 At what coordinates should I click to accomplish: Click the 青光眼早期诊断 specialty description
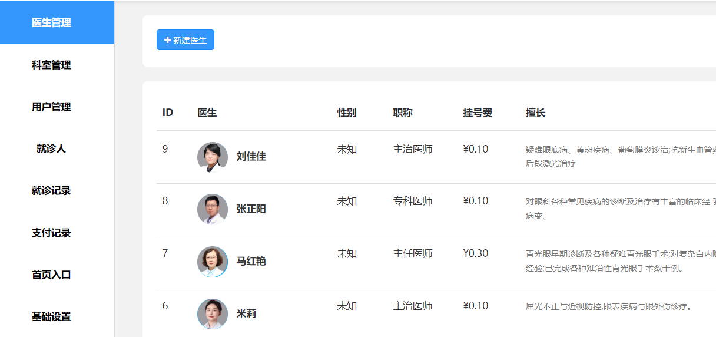pos(621,261)
